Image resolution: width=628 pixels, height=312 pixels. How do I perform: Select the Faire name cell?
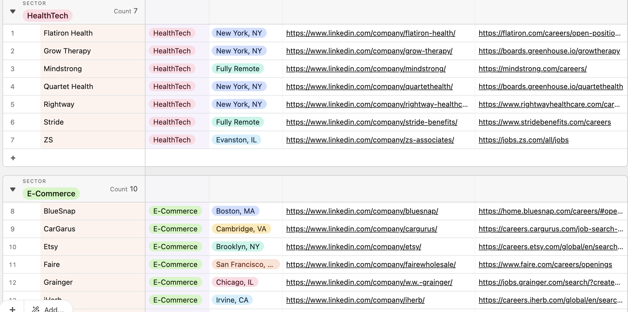click(93, 264)
